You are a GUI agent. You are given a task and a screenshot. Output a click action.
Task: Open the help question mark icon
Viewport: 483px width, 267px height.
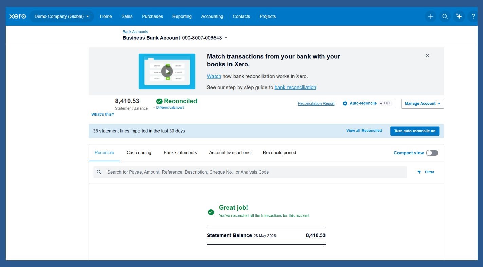tap(473, 16)
